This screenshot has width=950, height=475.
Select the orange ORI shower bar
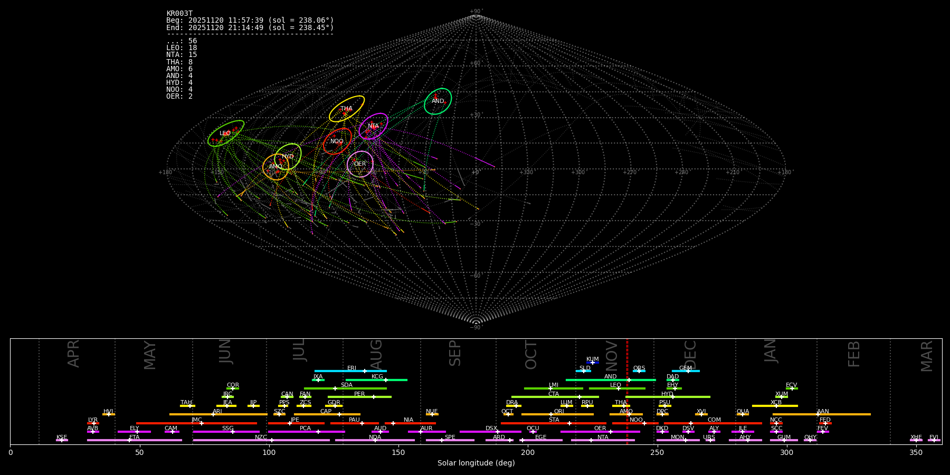click(557, 414)
